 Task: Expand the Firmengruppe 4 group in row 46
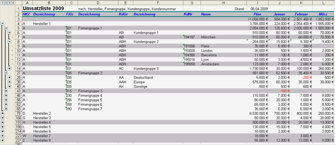click(x=6, y=96)
